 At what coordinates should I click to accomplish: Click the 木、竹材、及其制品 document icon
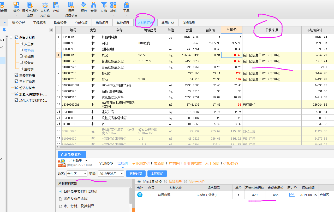click(x=61, y=206)
